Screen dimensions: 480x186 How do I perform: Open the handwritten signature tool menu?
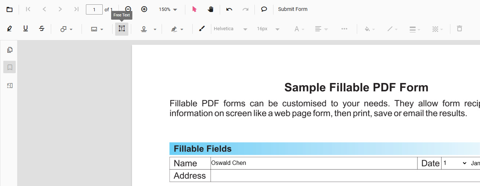[177, 29]
